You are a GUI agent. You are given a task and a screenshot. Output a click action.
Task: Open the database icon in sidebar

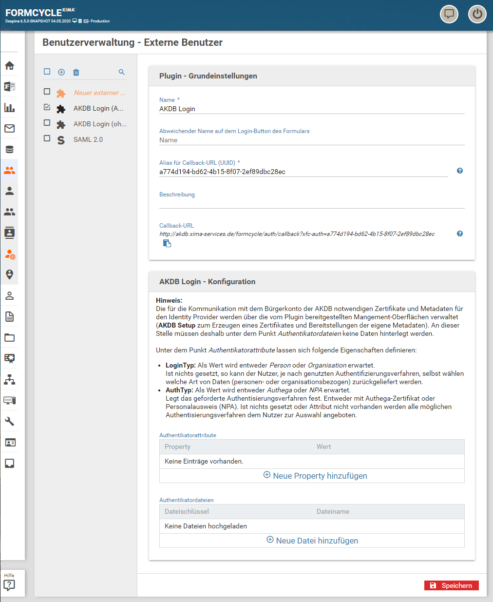pyautogui.click(x=9, y=150)
